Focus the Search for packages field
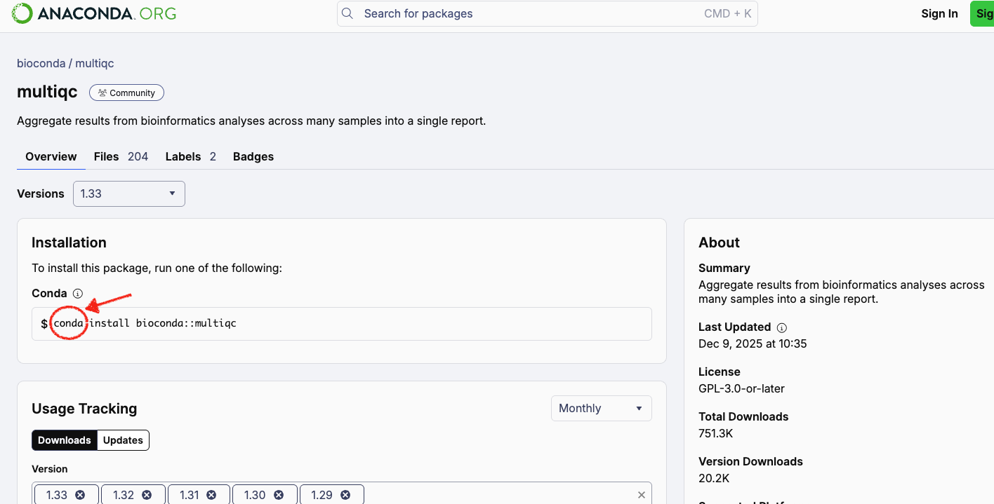Viewport: 994px width, 504px height. tap(526, 13)
